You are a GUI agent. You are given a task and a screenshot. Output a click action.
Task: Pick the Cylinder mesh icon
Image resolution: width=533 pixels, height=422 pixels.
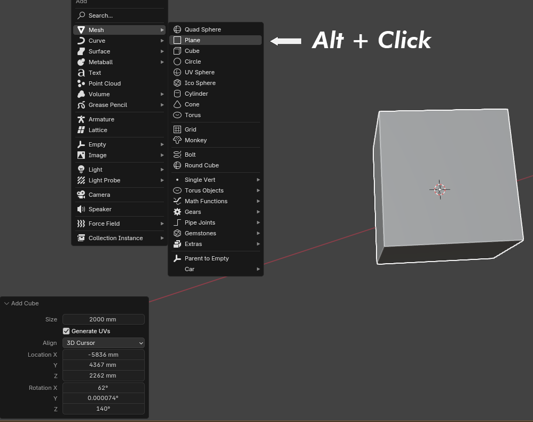[x=177, y=94]
